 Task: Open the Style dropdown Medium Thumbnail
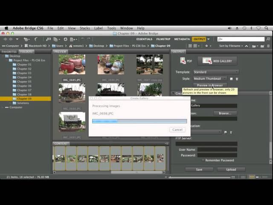[x=210, y=79]
